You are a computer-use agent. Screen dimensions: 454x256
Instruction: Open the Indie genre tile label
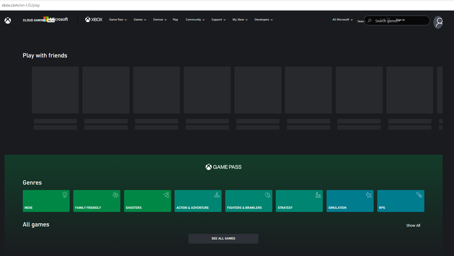pyautogui.click(x=29, y=208)
